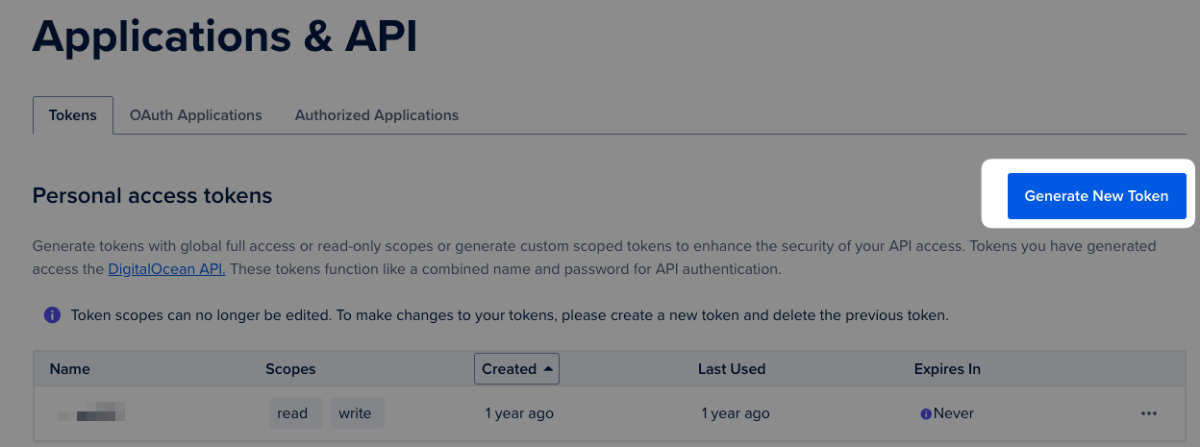Click the read scope badge
1200x447 pixels.
point(292,413)
